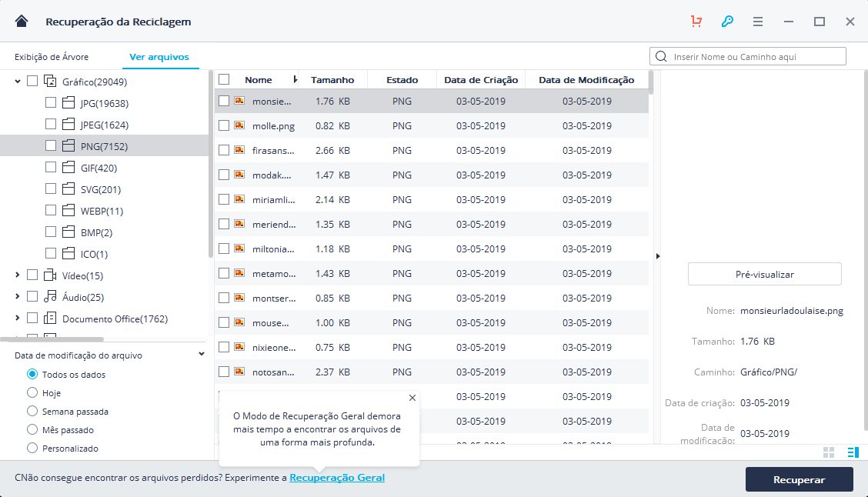The image size is (868, 497).
Task: Click the image icon beside molle.png
Action: click(x=239, y=125)
